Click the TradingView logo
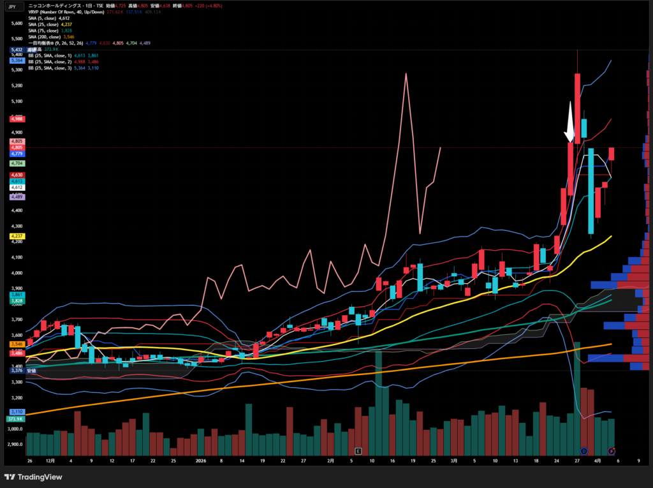The height and width of the screenshot is (488, 653). tap(32, 477)
